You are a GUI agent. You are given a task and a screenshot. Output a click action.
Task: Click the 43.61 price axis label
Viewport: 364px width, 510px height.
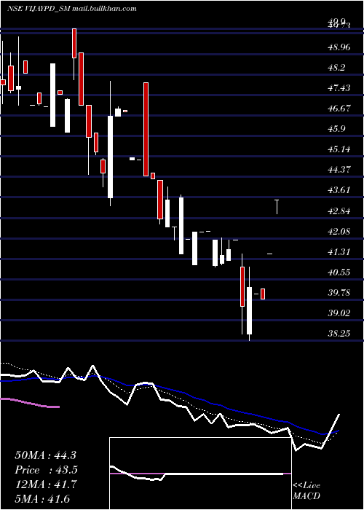tap(339, 190)
